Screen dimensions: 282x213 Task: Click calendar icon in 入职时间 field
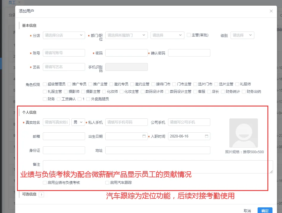click(206, 136)
